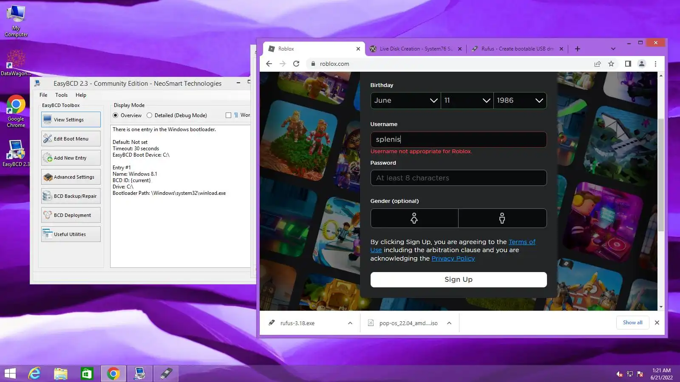This screenshot has width=680, height=382.
Task: Switch to Rufus bootable USB tab
Action: pyautogui.click(x=517, y=49)
